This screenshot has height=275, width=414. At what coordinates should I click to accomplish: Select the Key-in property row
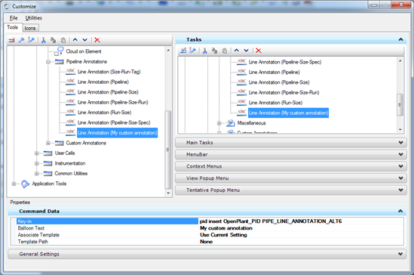coord(107,221)
